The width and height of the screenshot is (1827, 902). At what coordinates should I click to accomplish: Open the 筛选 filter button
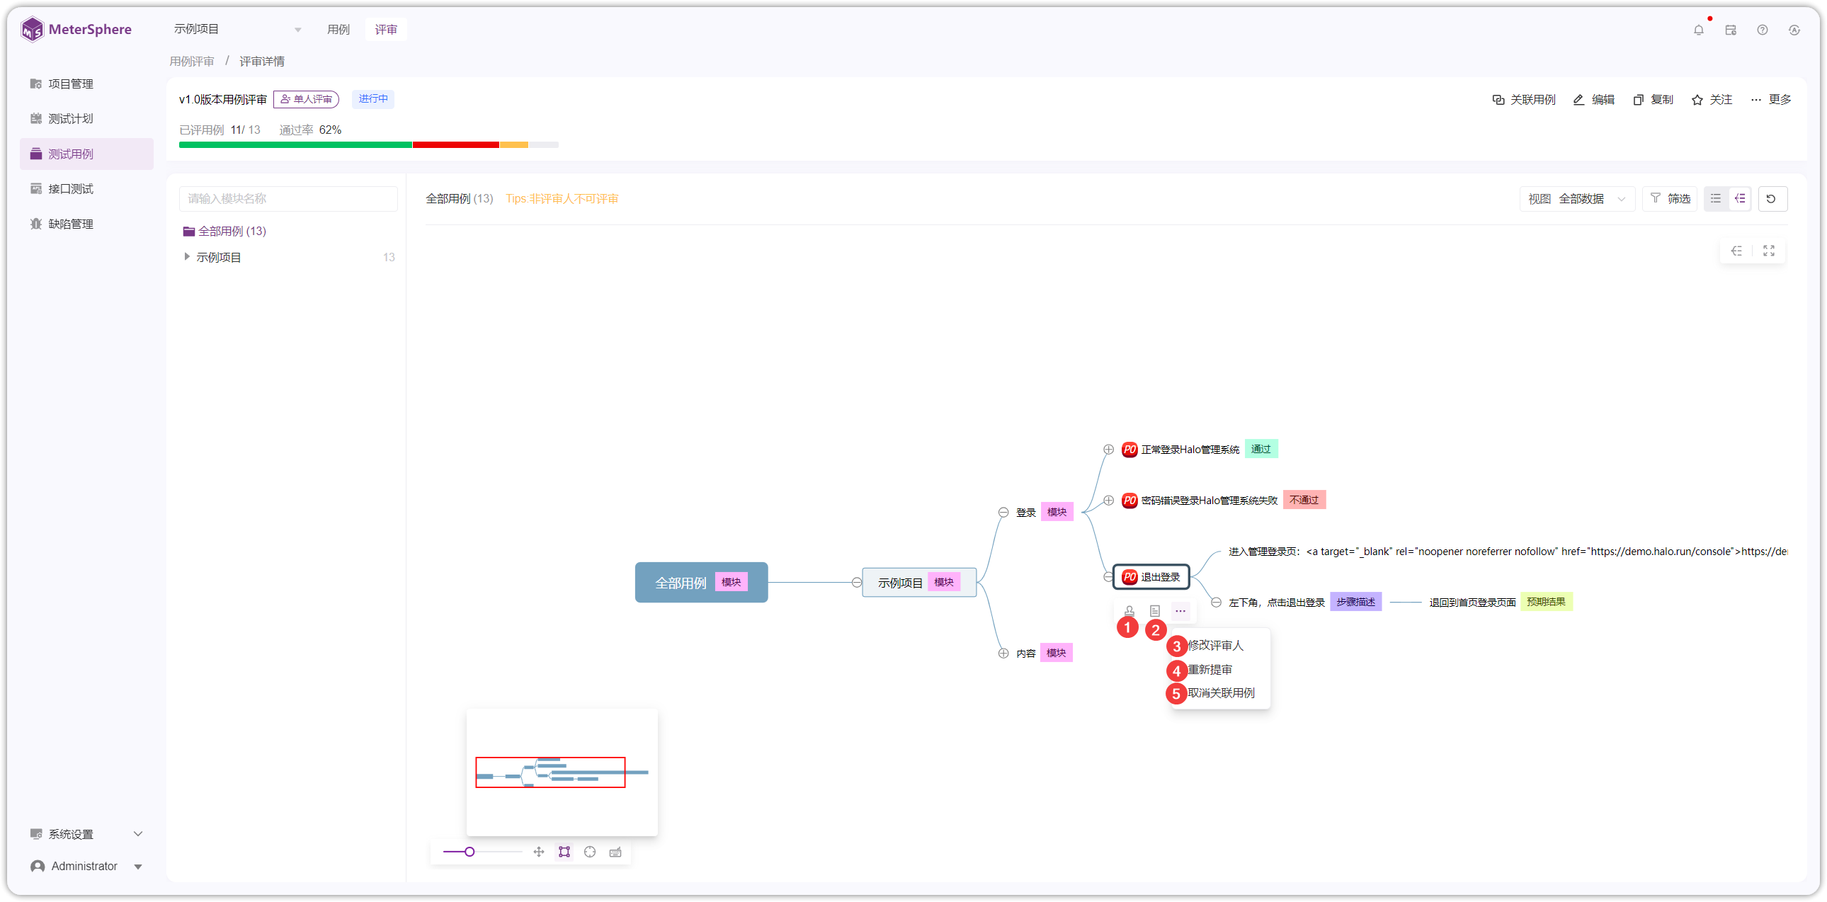pyautogui.click(x=1670, y=198)
